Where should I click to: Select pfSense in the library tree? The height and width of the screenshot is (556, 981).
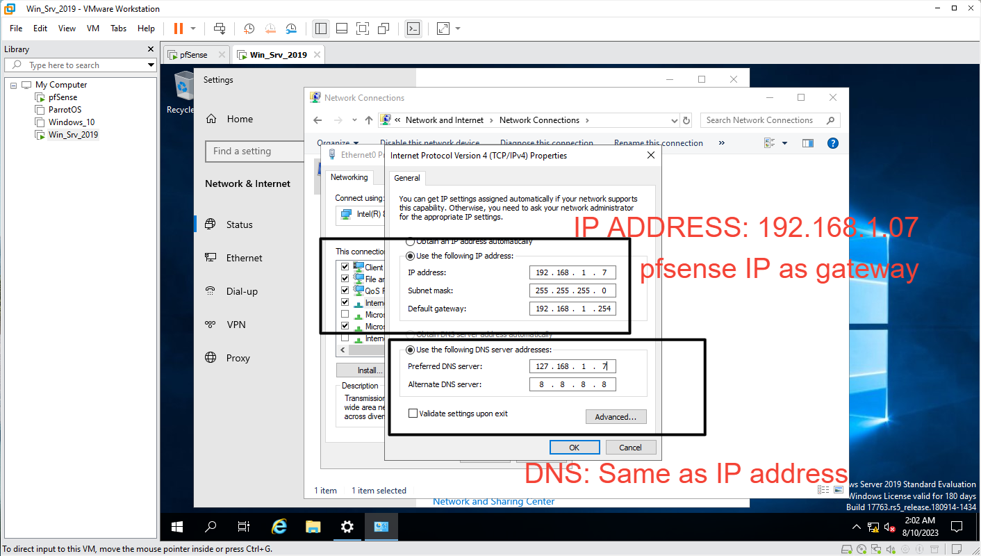click(63, 97)
